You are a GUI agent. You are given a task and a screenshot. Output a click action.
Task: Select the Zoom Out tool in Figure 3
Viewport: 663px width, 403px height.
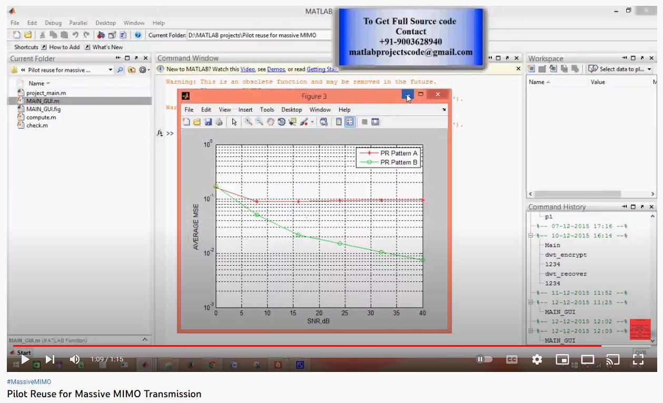tap(260, 122)
